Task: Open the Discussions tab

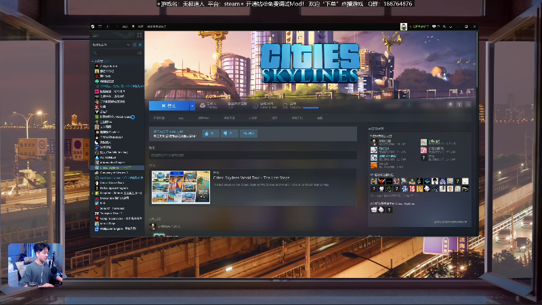Action: click(253, 118)
